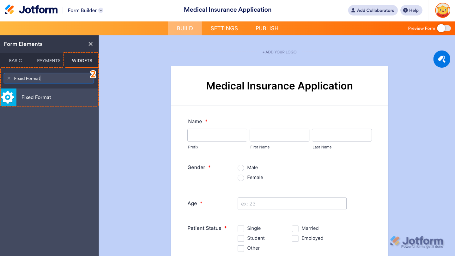
Task: Click the Jotform watermark logo
Action: pyautogui.click(x=416, y=241)
